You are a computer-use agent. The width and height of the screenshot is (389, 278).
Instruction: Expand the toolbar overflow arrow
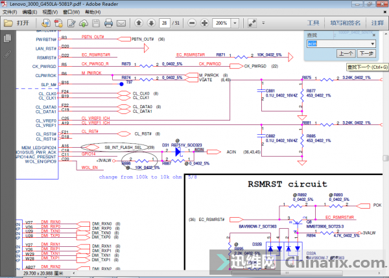(x=263, y=23)
